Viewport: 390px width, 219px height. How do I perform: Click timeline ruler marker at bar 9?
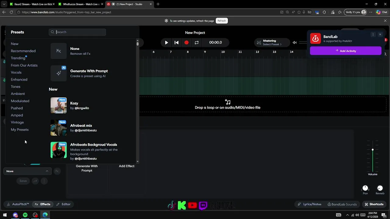pyautogui.click(x=205, y=52)
